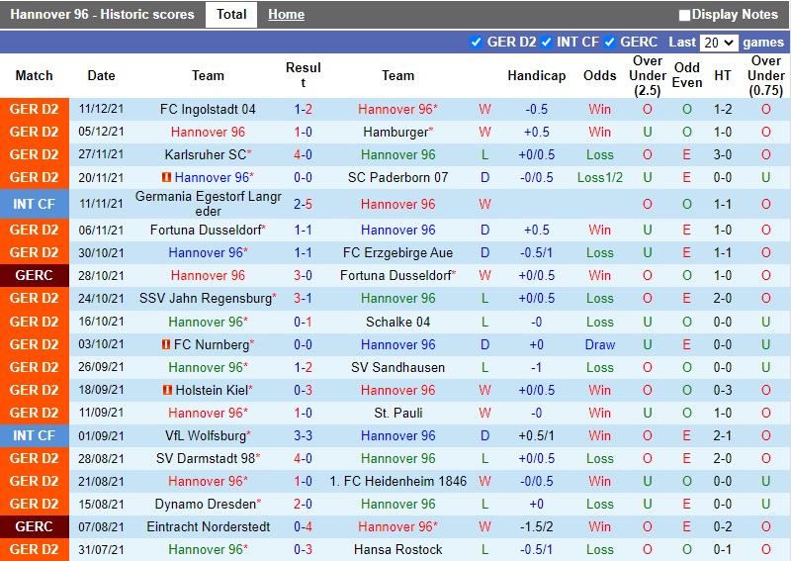
Task: Click Hannover 96 team in Hamburger row
Action: (x=208, y=132)
